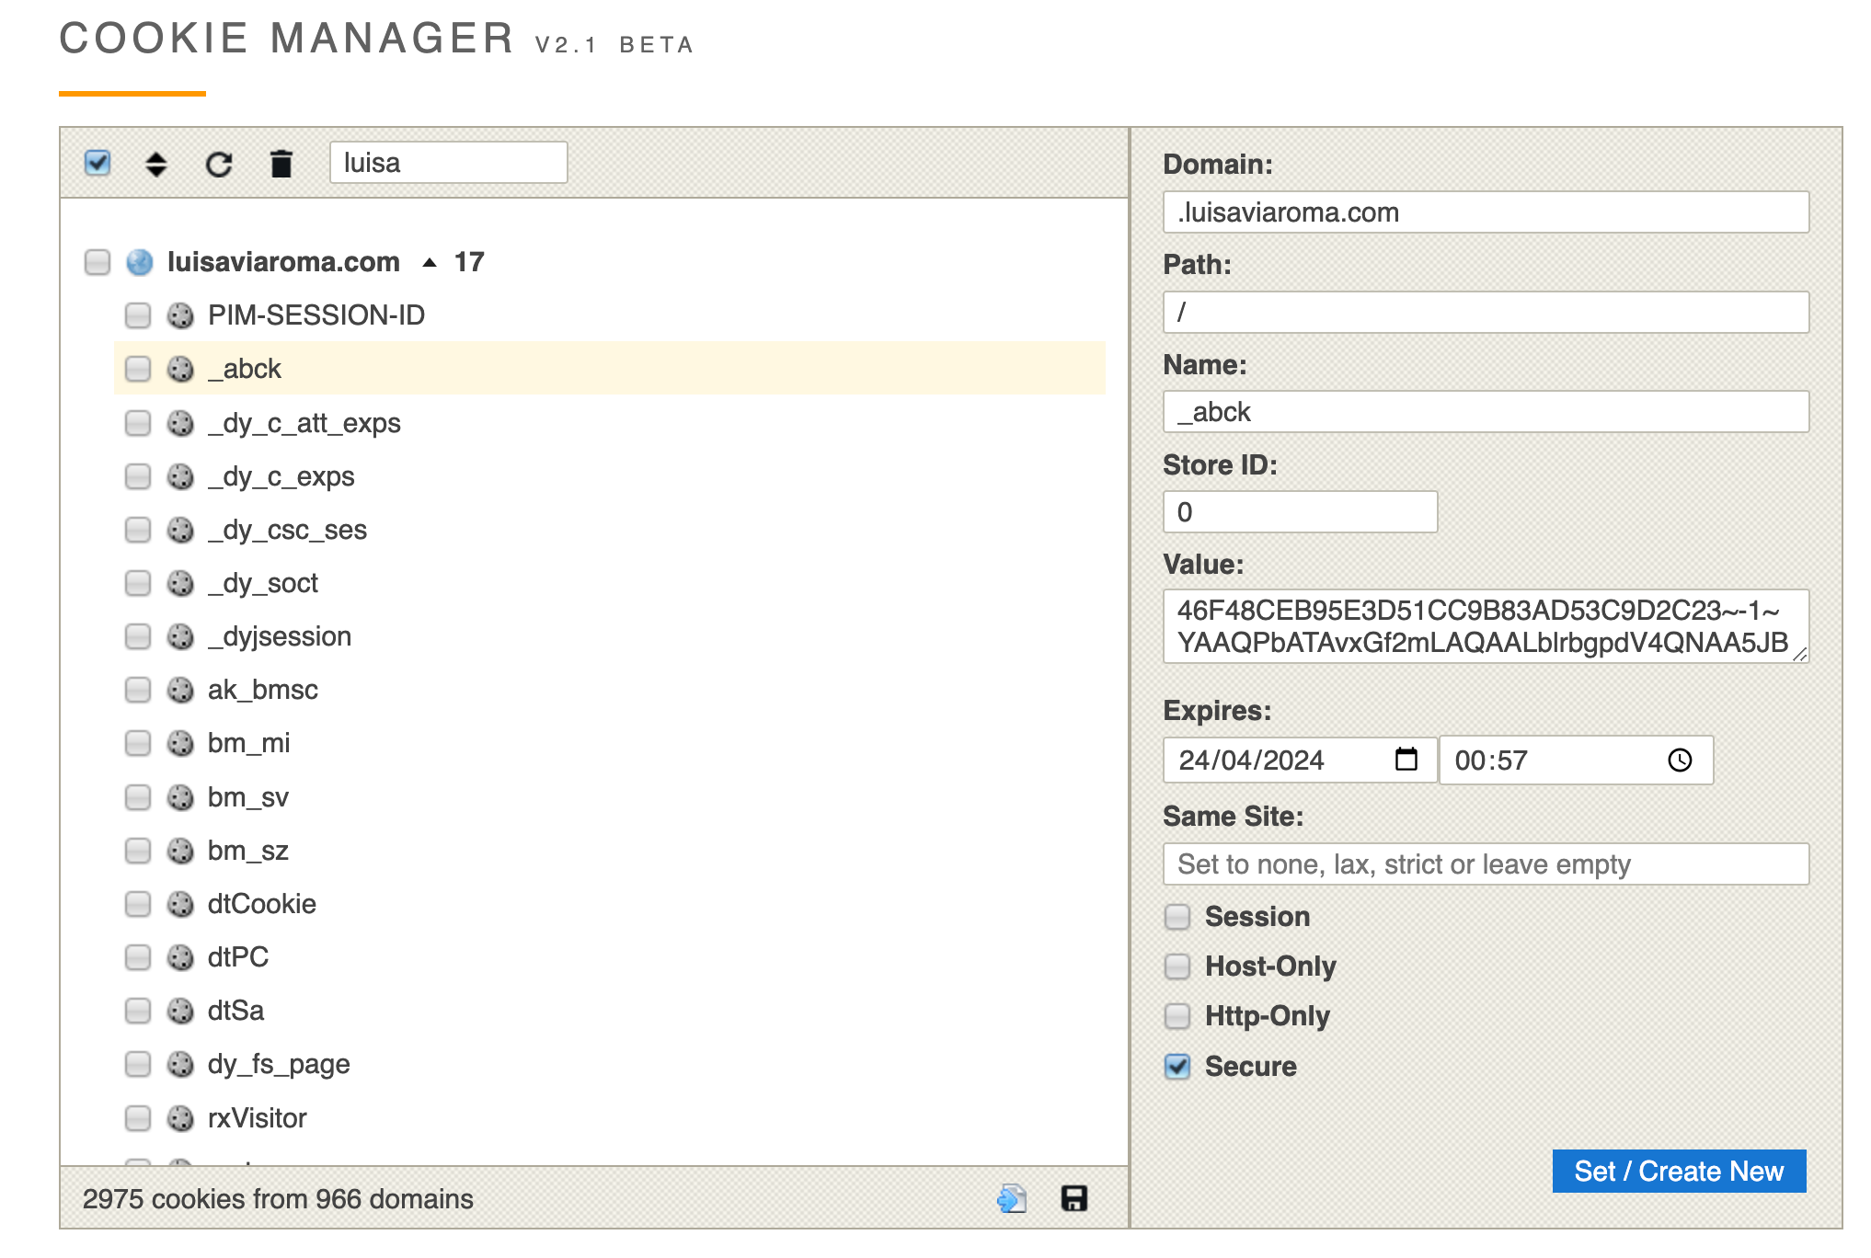Viewport: 1871px width, 1258px height.
Task: Uncheck the select-all checkbox in toolbar
Action: coord(98,163)
